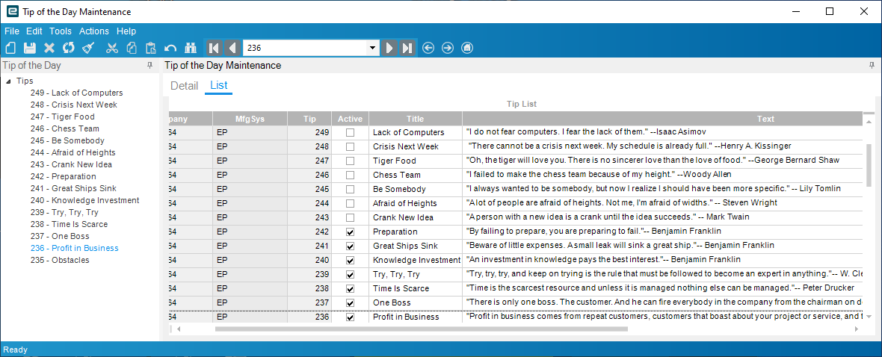Screen dimensions: 882x357
Task: Click the Save floppy disk icon
Action: coord(30,48)
